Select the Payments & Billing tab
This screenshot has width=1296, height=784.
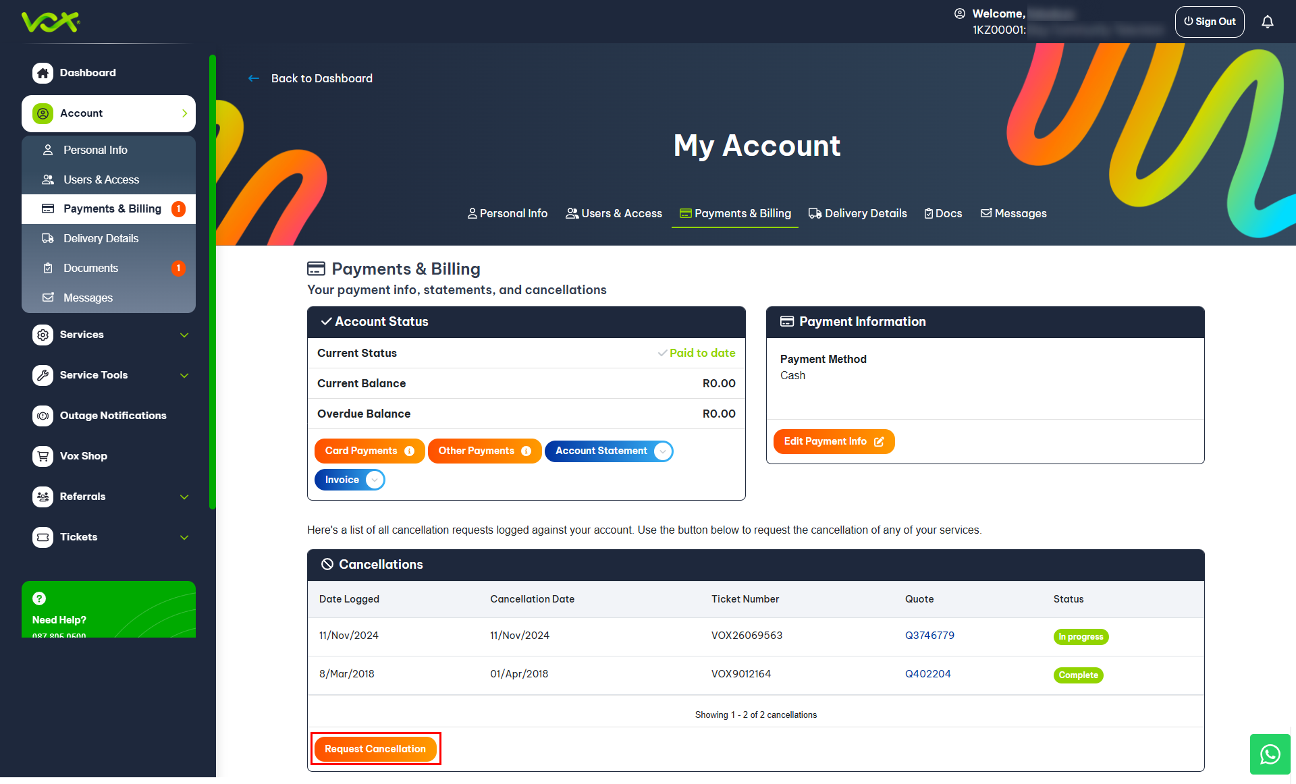click(735, 214)
